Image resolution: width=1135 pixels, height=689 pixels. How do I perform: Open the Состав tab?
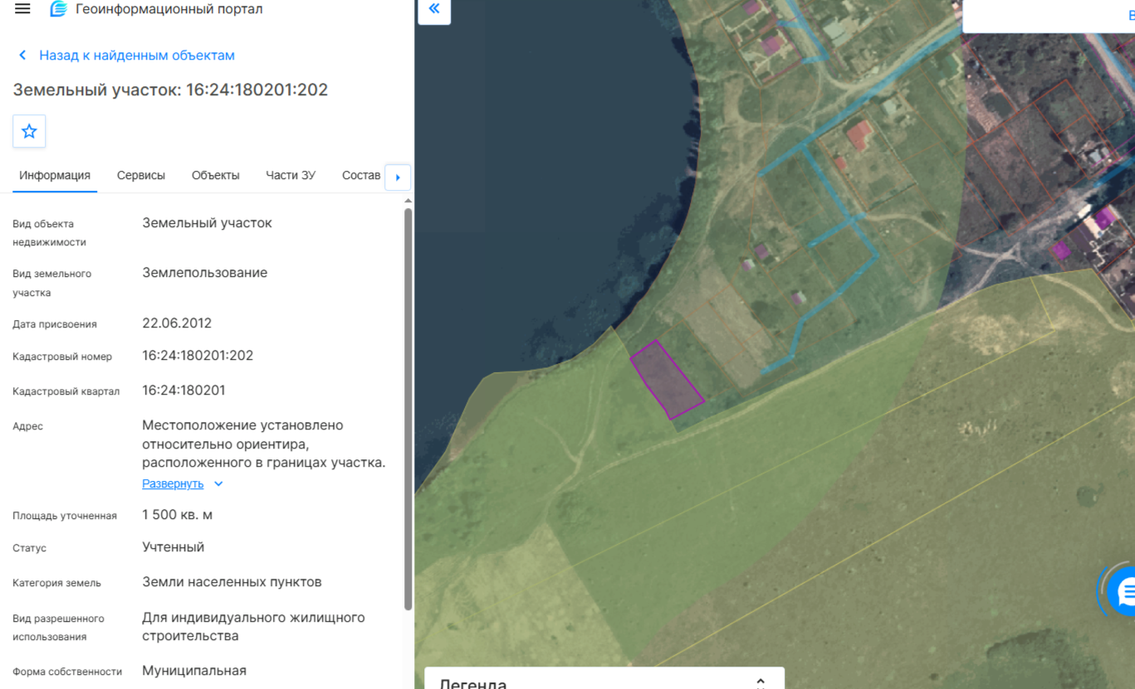361,176
